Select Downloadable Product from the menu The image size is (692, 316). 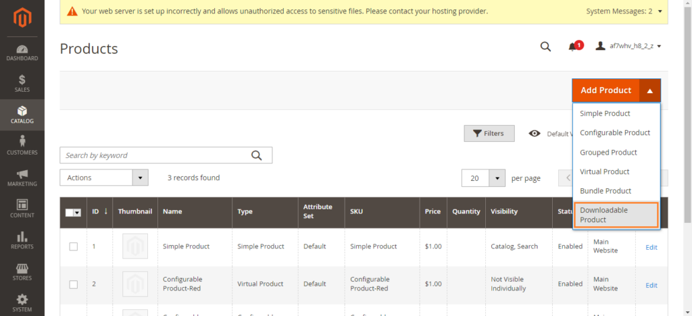coord(616,215)
